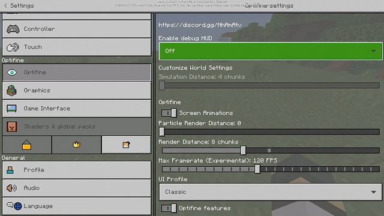This screenshot has width=384, height=216.
Task: Click the Max Framerate slider handle
Action: [x=257, y=169]
